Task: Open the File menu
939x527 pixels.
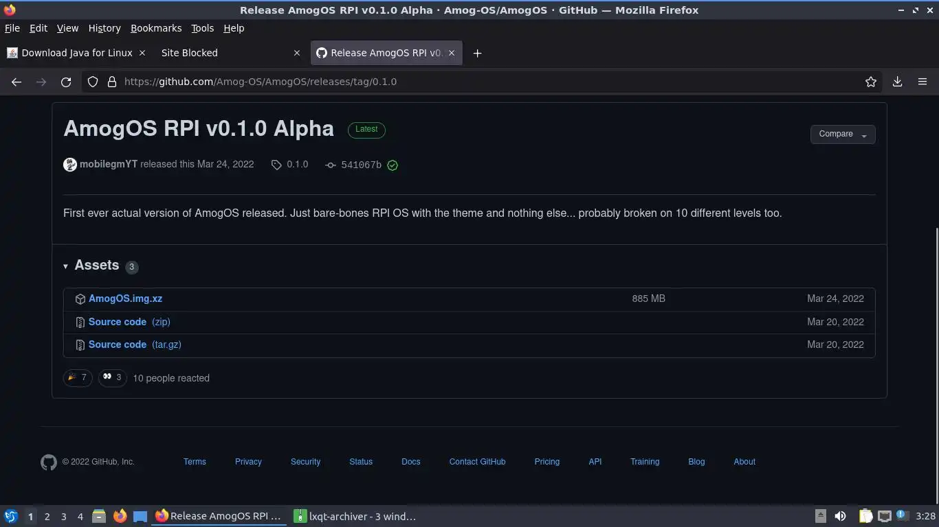Action: (x=12, y=28)
